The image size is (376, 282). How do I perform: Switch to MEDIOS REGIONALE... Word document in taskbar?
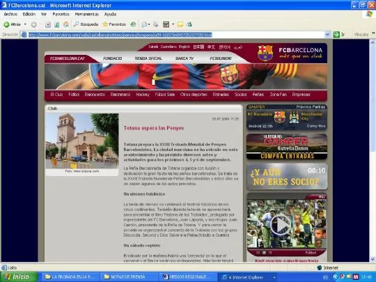pyautogui.click(x=187, y=277)
